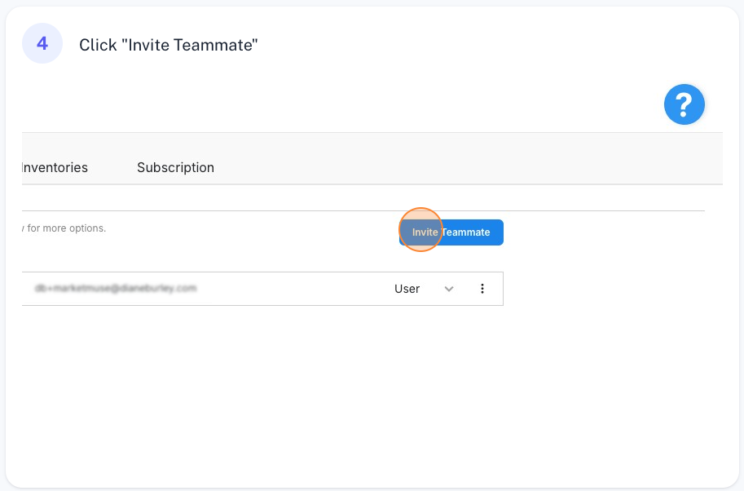This screenshot has height=491, width=744.
Task: Click the divider line above the Invite Teammate button
Action: pyautogui.click(x=363, y=210)
